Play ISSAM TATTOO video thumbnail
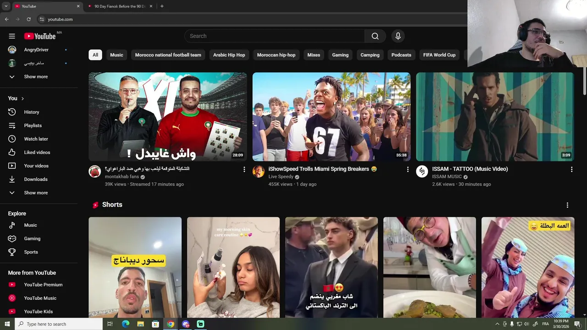This screenshot has width=587, height=330. tap(495, 117)
